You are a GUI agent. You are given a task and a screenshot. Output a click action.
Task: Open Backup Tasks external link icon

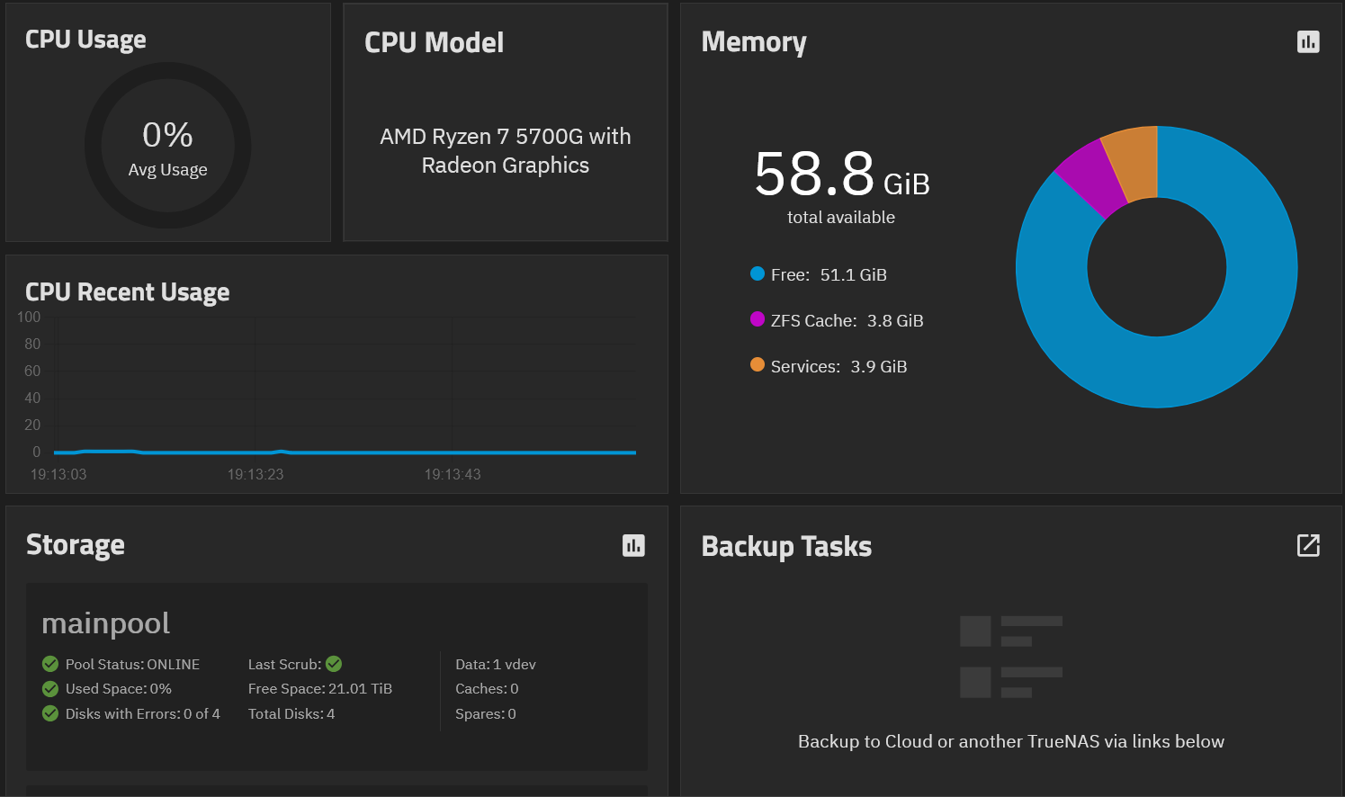pyautogui.click(x=1308, y=545)
